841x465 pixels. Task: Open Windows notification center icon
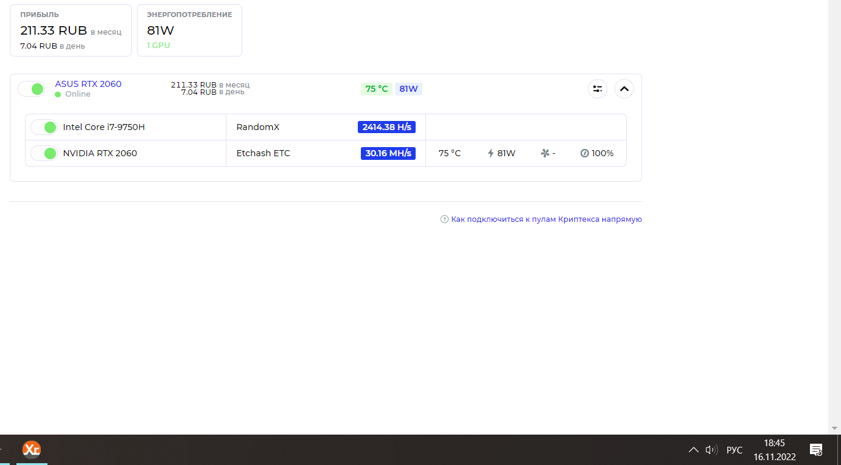816,450
